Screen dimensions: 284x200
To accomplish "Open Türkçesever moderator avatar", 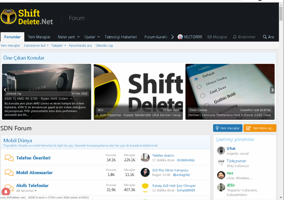I will (x=221, y=163).
